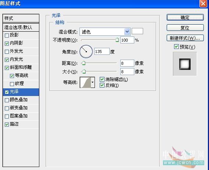Click the 大小 size slider handle
209x170 pixels.
point(84,71)
